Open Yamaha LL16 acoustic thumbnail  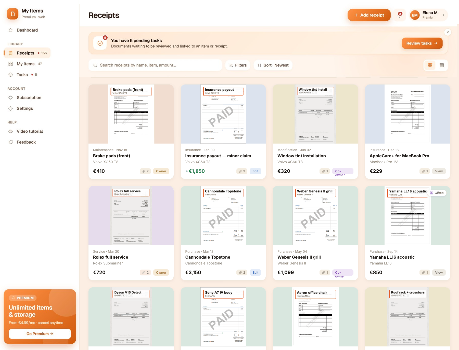point(407,216)
